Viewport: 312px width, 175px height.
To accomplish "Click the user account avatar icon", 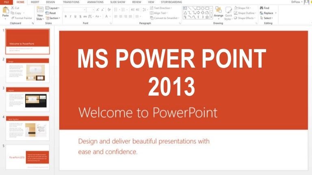I will pos(306,2).
